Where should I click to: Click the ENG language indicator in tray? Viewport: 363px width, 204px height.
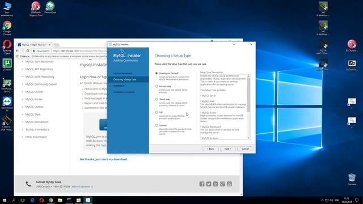tap(337, 200)
